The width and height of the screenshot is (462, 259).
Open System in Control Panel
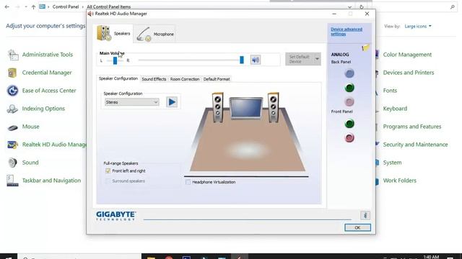click(392, 163)
